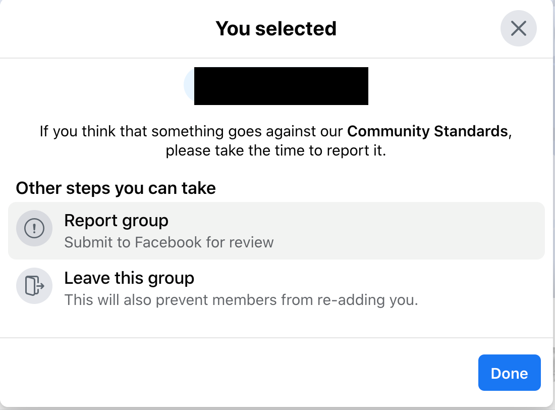Click the please take the time to report it text
The width and height of the screenshot is (555, 410).
[x=275, y=150]
